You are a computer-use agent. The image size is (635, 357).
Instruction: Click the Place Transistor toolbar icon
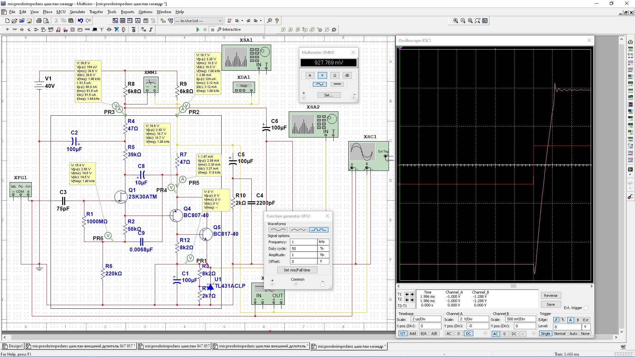(x=29, y=29)
